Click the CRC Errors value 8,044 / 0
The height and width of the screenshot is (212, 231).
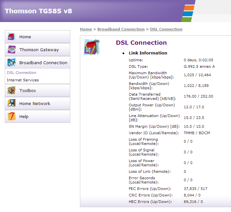pos(192,195)
